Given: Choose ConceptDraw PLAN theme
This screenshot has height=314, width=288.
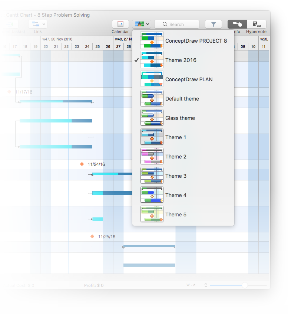Looking at the screenshot, I should click(x=183, y=79).
